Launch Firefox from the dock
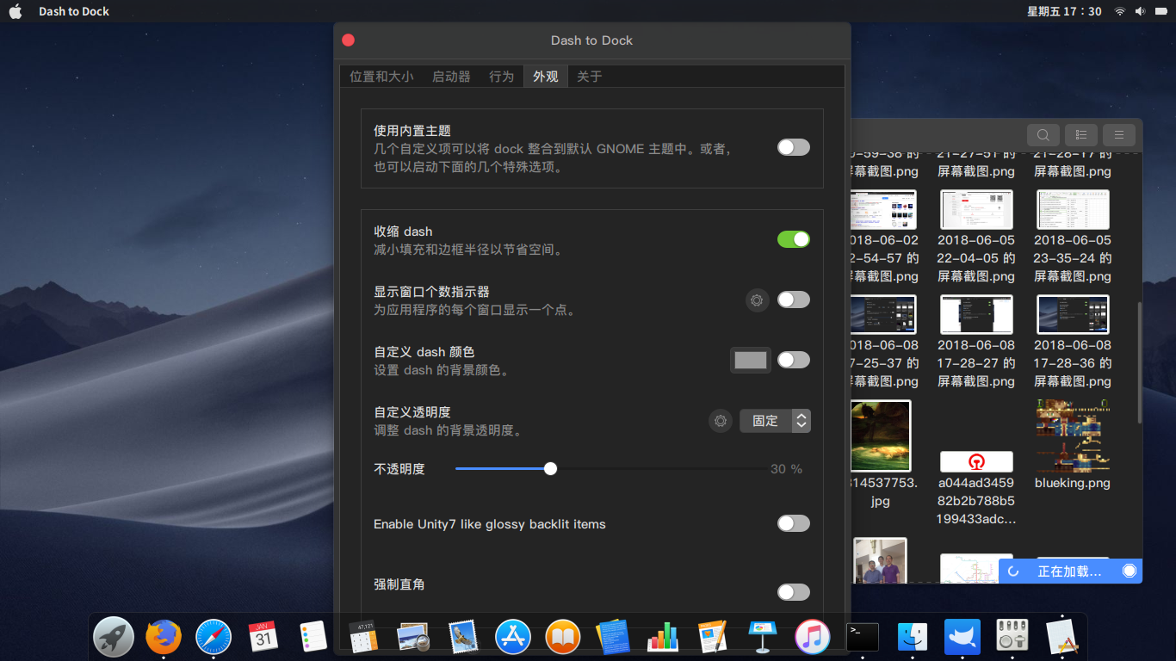 (163, 637)
